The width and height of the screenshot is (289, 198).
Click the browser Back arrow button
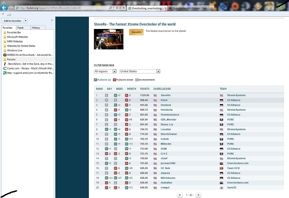point(4,8)
